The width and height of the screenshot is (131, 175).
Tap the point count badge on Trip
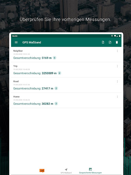click(x=59, y=73)
